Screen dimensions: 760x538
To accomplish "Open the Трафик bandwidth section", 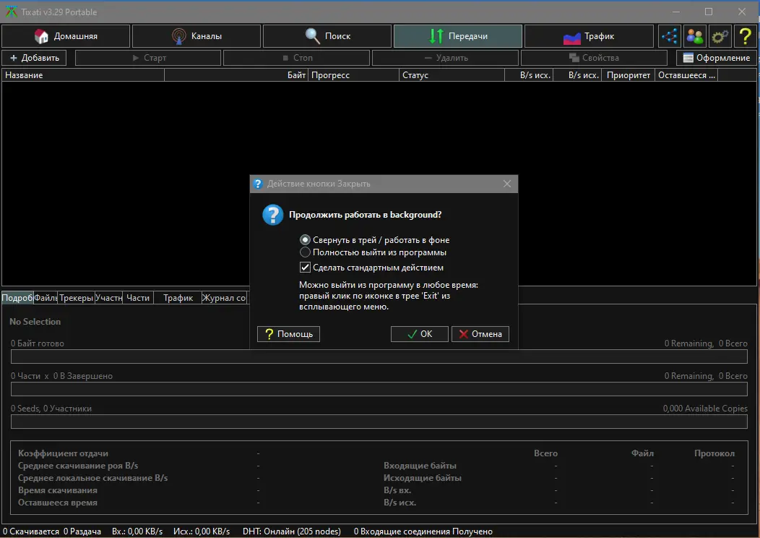I will [x=589, y=36].
